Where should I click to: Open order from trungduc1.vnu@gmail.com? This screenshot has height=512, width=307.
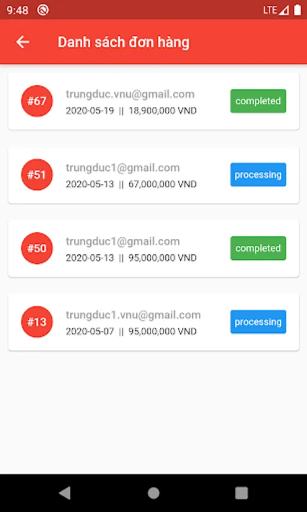tap(153, 322)
